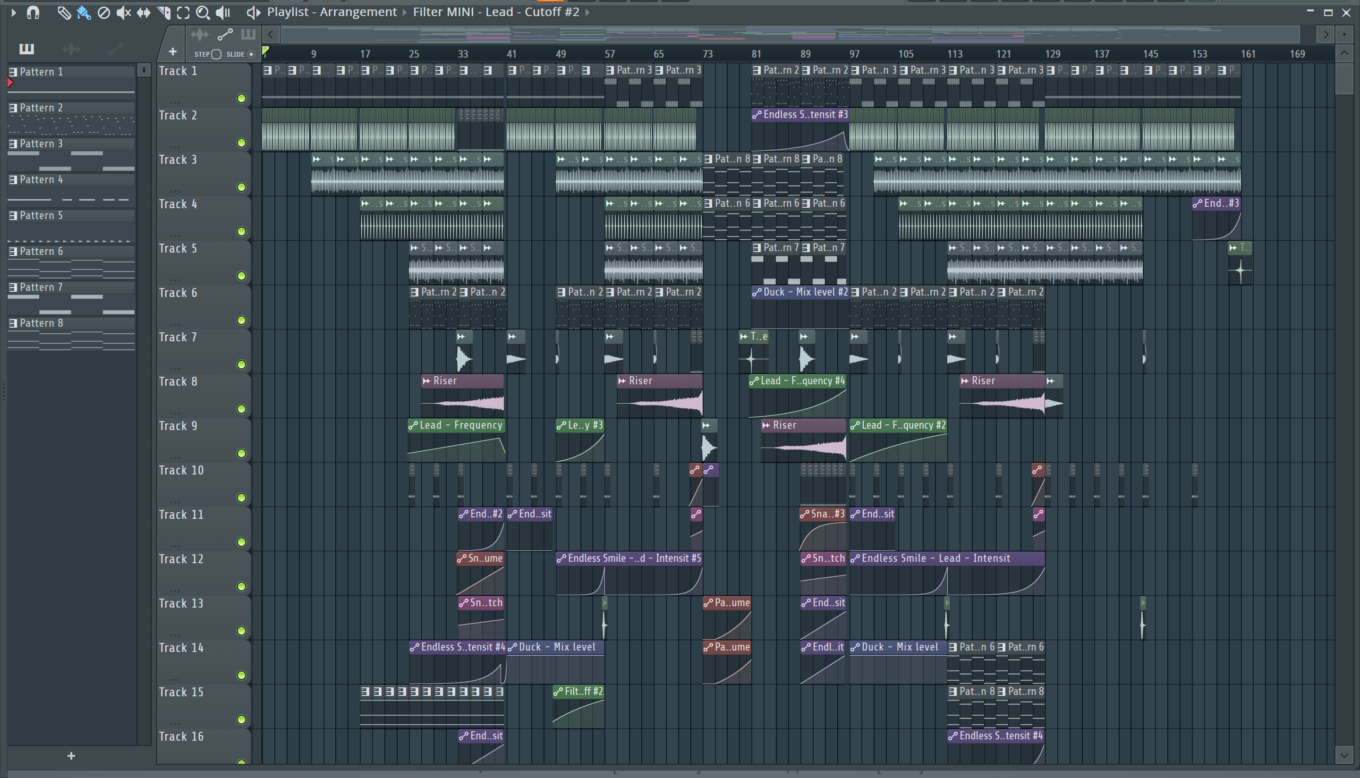Click vertical scrollbar up arrow

1344,52
